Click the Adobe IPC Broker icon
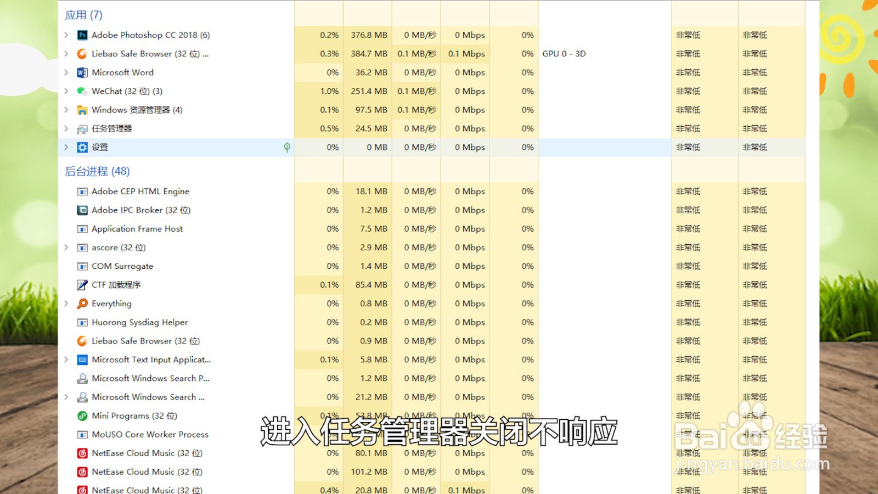 coord(82,210)
